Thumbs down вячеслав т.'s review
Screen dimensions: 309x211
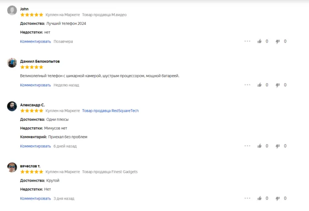(278, 198)
